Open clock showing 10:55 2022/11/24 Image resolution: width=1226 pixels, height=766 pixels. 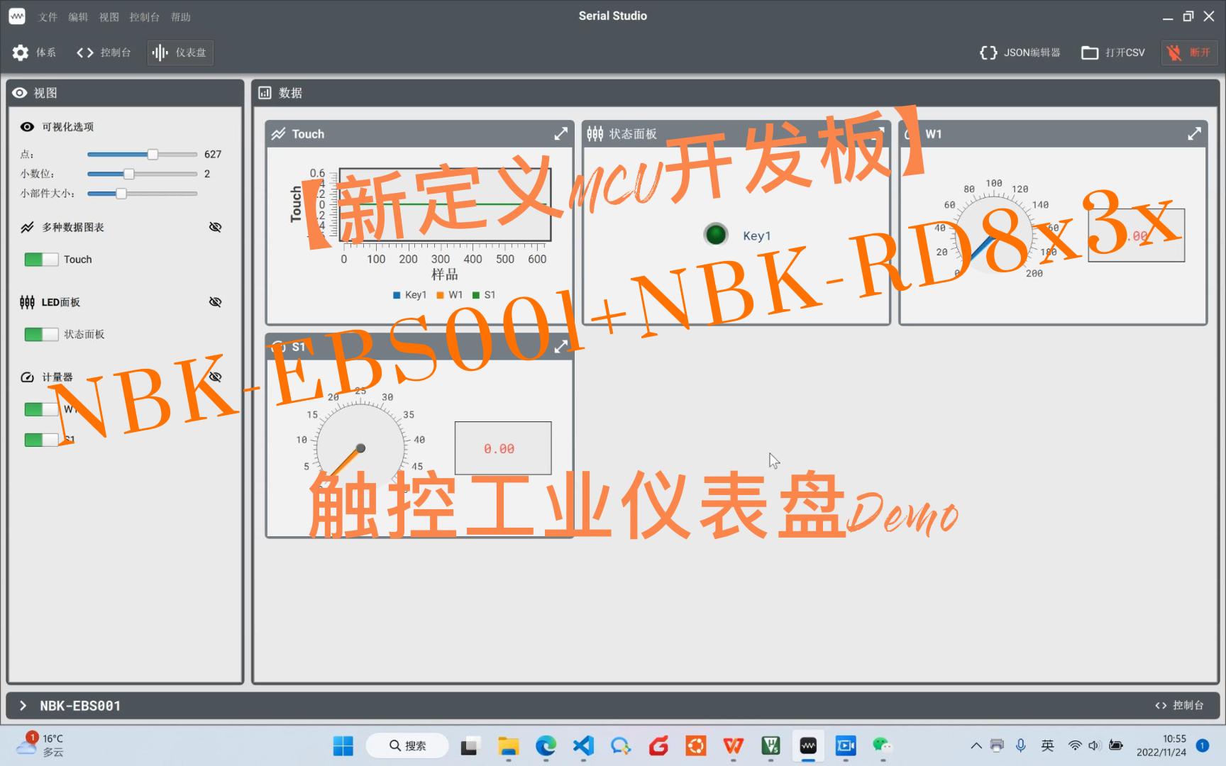(x=1161, y=745)
